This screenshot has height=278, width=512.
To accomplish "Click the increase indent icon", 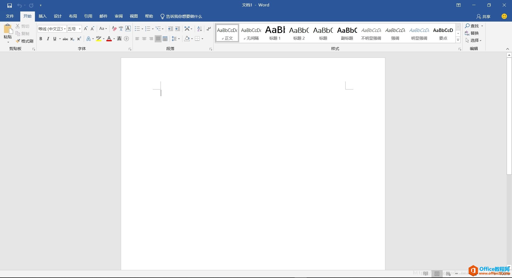I will coord(178,29).
